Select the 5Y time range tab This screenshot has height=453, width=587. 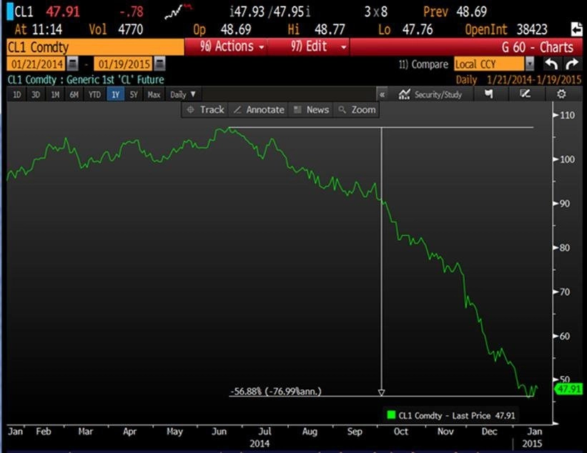pos(134,94)
